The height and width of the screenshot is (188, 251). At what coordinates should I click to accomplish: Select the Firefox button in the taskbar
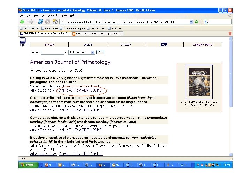[103, 165]
